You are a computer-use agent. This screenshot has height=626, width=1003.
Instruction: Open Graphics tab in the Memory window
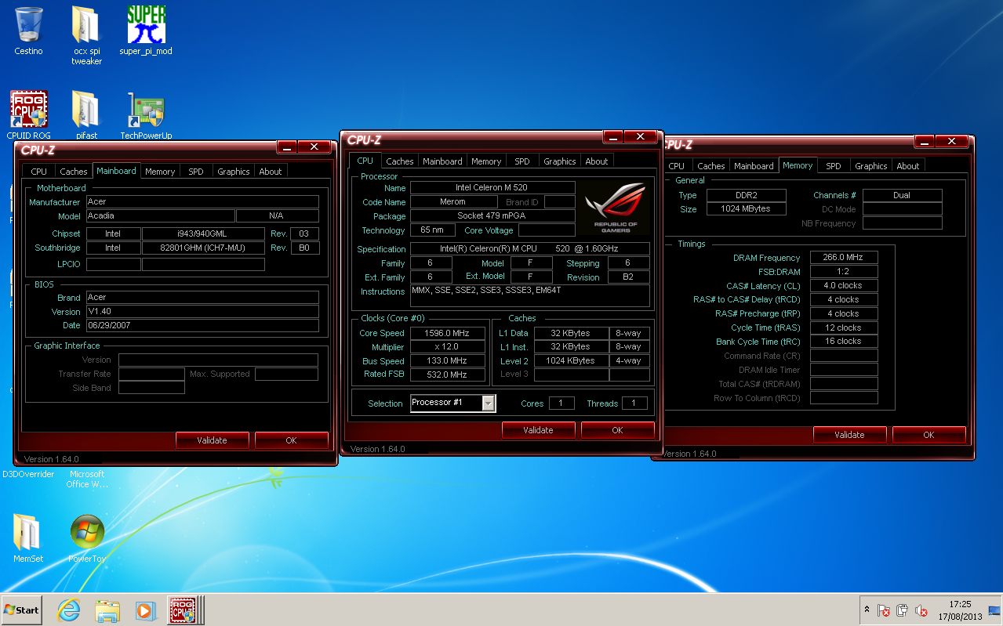871,166
